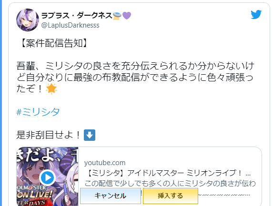Click the down arrow emoji after 是非刮目せよ
Image resolution: width=273 pixels, height=206 pixels.
[90, 135]
